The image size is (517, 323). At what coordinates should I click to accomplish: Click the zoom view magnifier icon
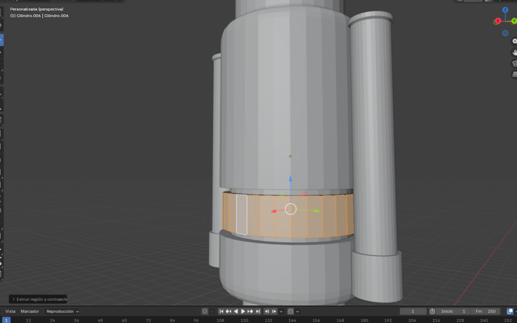[514, 41]
